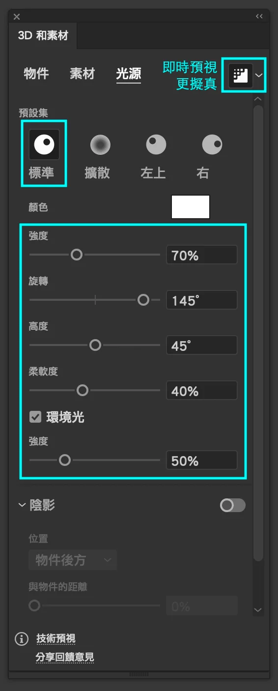Switch to the 物件 tab
This screenshot has height=691, width=278.
click(36, 74)
